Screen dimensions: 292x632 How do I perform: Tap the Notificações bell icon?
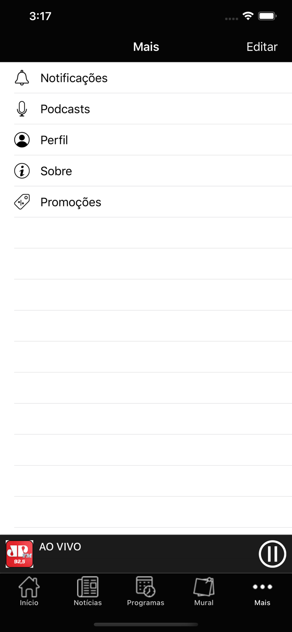pyautogui.click(x=22, y=78)
